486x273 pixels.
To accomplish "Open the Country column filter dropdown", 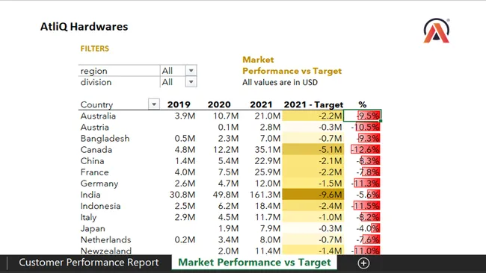I will [154, 104].
